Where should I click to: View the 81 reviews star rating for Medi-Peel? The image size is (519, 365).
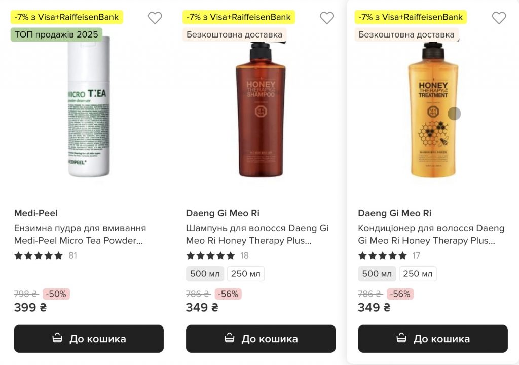(x=39, y=255)
